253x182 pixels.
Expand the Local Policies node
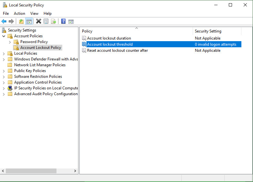(4, 54)
